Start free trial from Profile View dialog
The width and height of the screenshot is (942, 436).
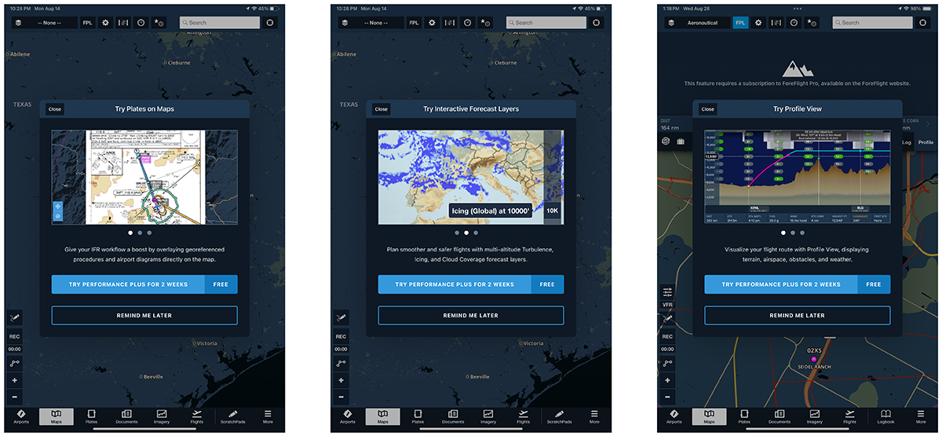click(798, 284)
